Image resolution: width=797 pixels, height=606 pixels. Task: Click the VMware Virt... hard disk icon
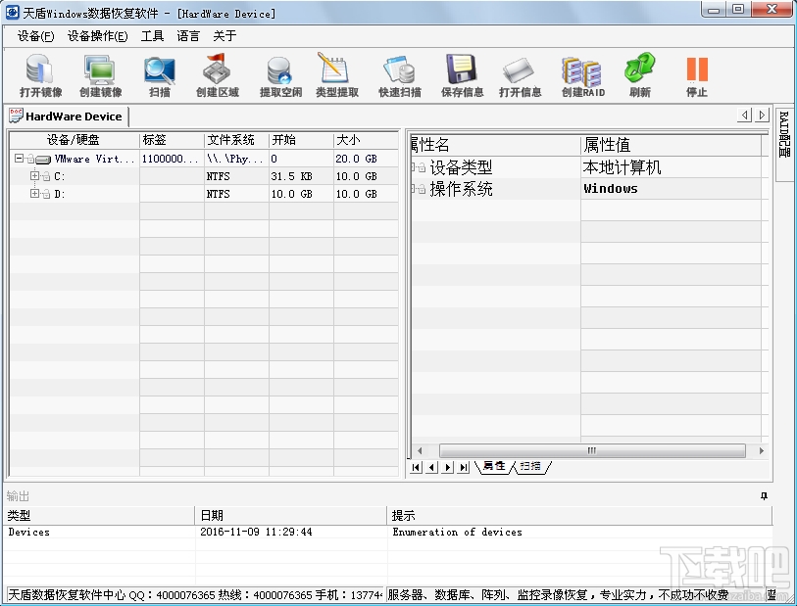[x=43, y=160]
